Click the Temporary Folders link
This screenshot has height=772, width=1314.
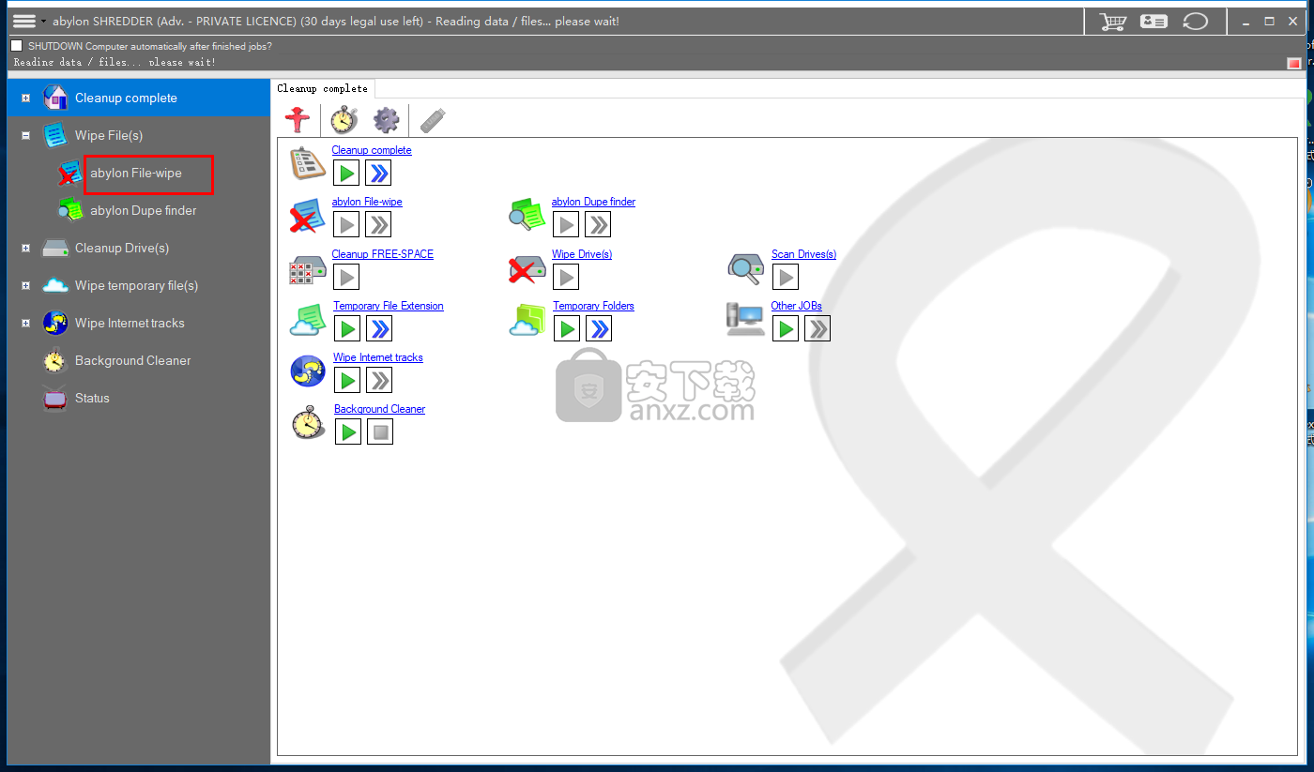click(x=593, y=306)
